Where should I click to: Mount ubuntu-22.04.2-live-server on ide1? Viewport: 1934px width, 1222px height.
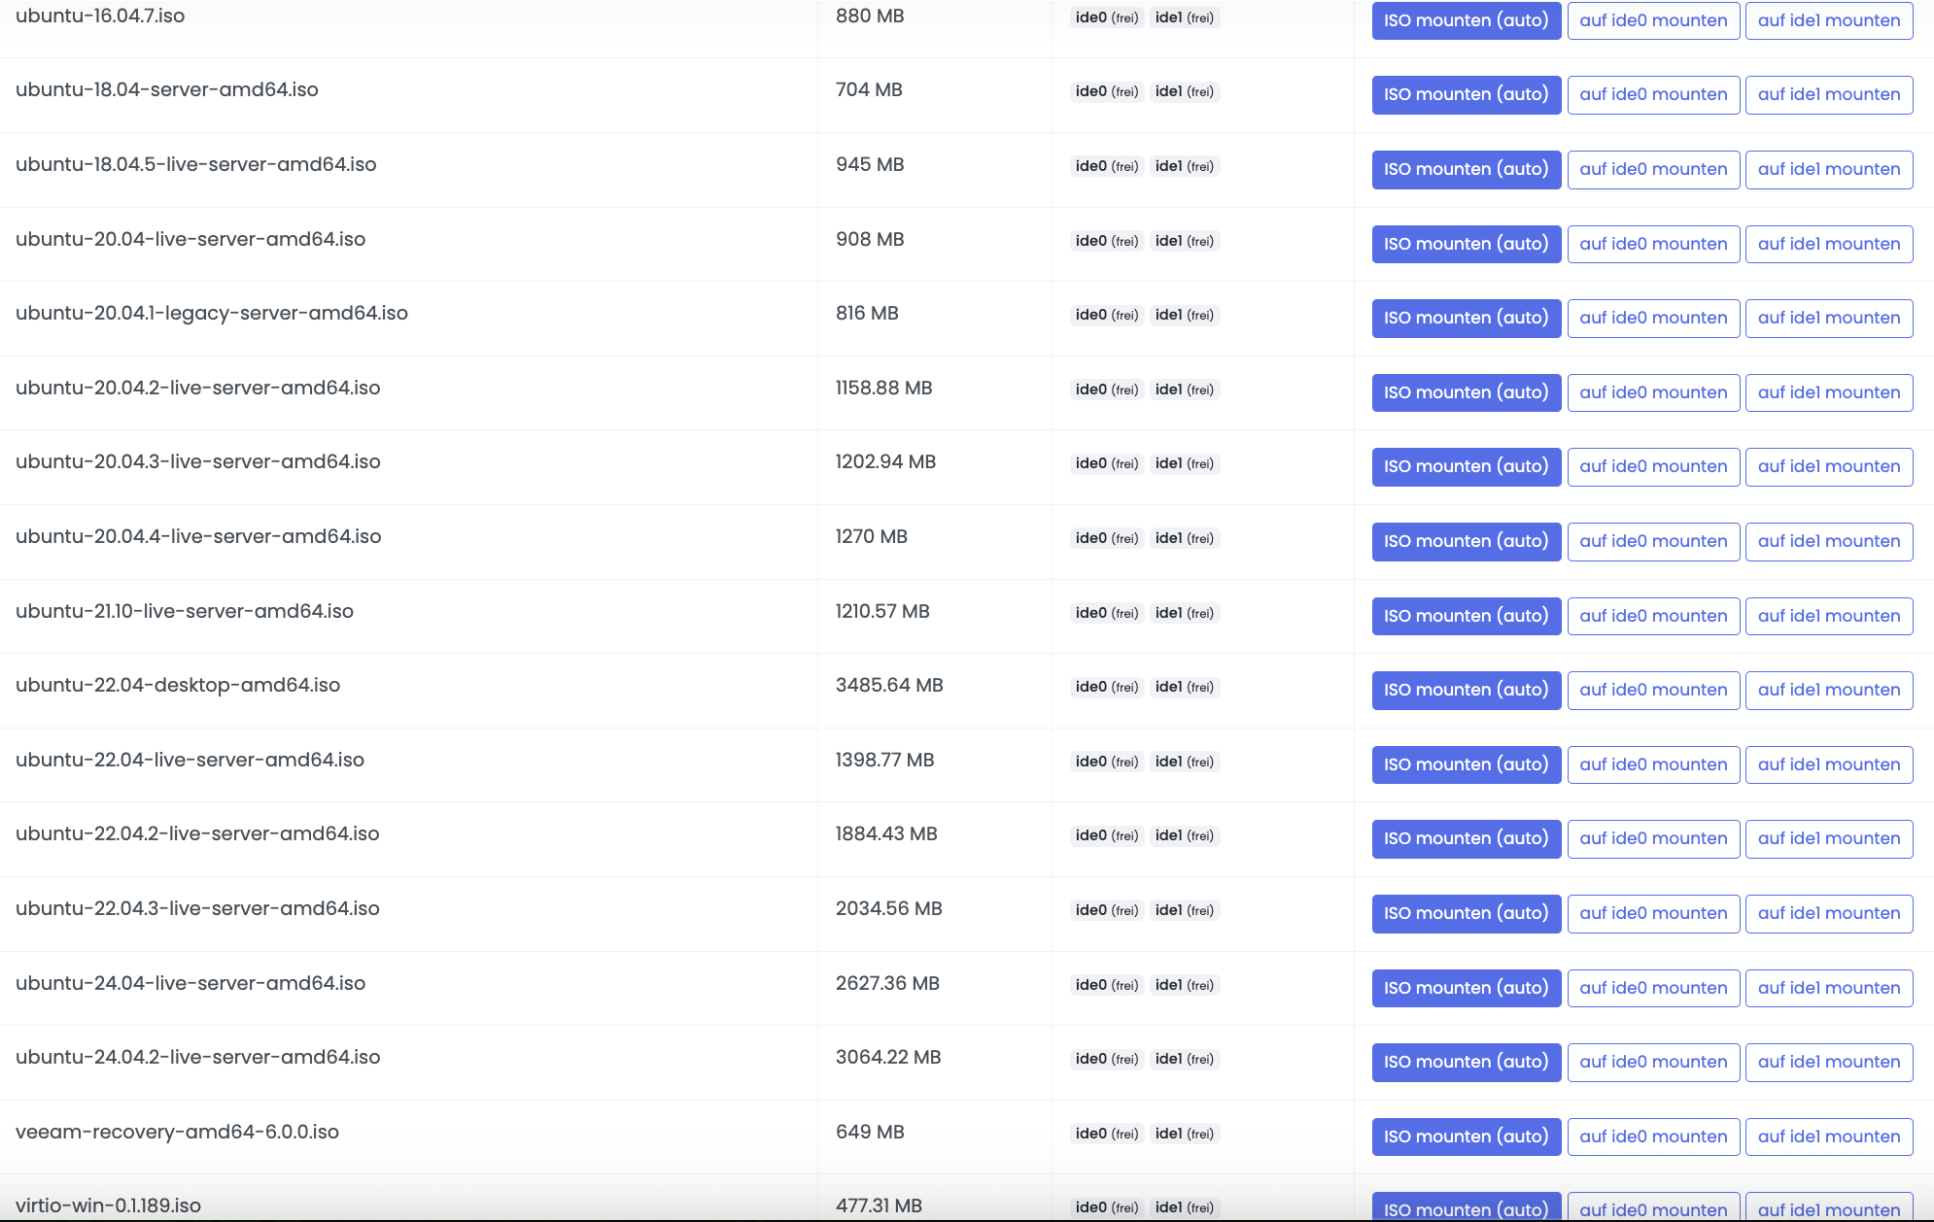coord(1828,838)
